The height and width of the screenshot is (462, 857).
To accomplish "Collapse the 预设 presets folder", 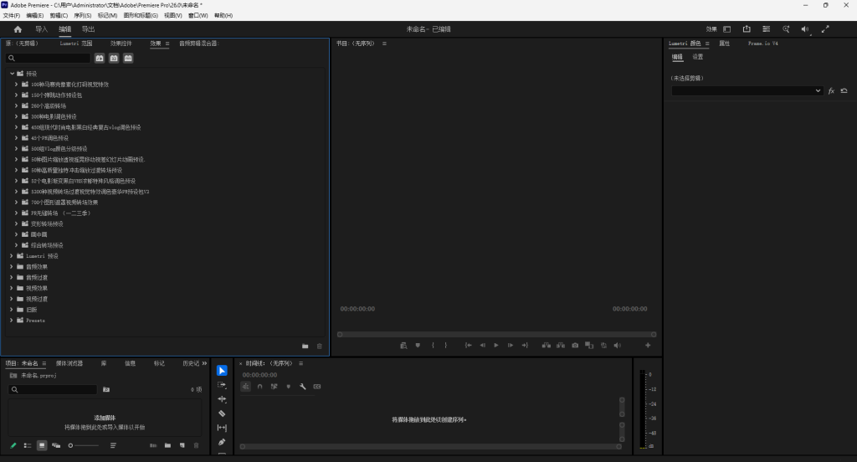I will click(12, 74).
